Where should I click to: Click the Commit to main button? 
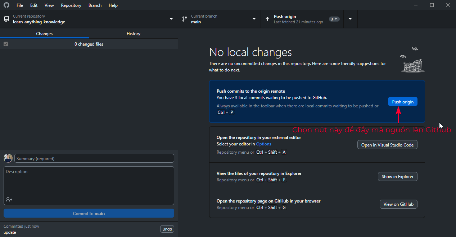(x=89, y=213)
